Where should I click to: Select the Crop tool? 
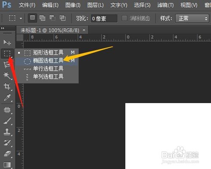pyautogui.click(x=7, y=87)
